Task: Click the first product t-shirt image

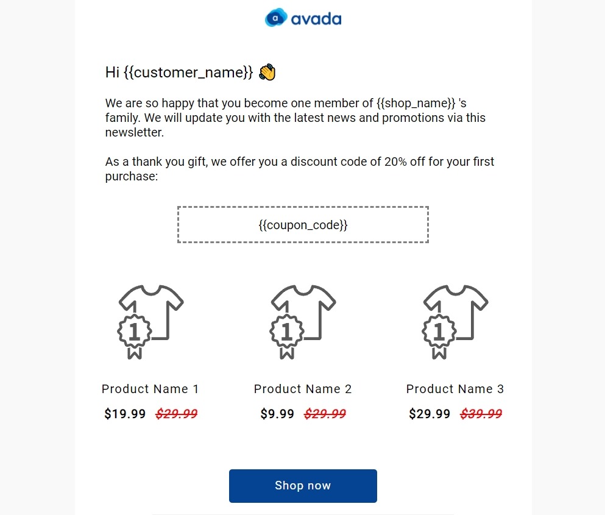Action: (x=150, y=322)
